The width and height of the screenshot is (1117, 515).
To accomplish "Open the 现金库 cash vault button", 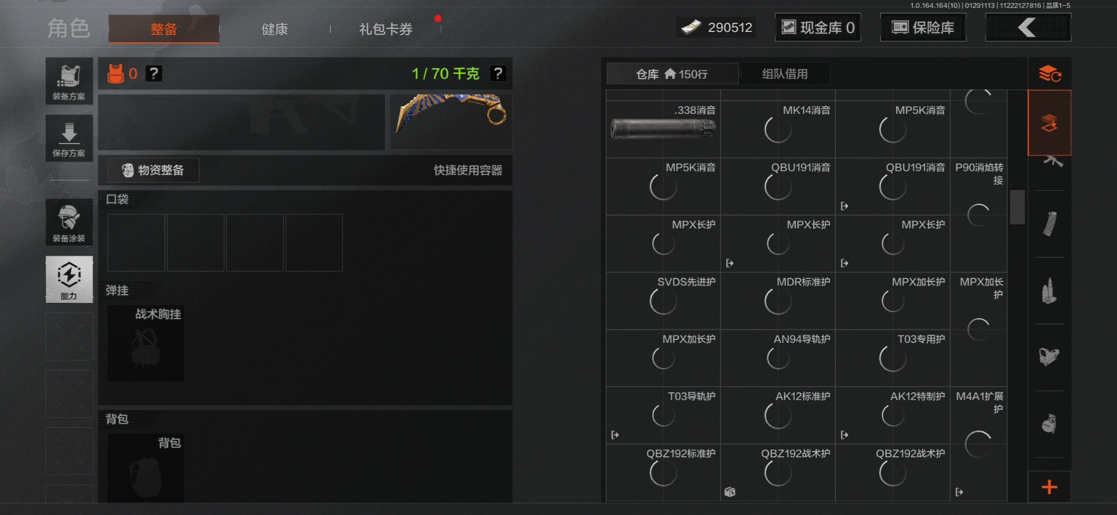I will coord(818,27).
